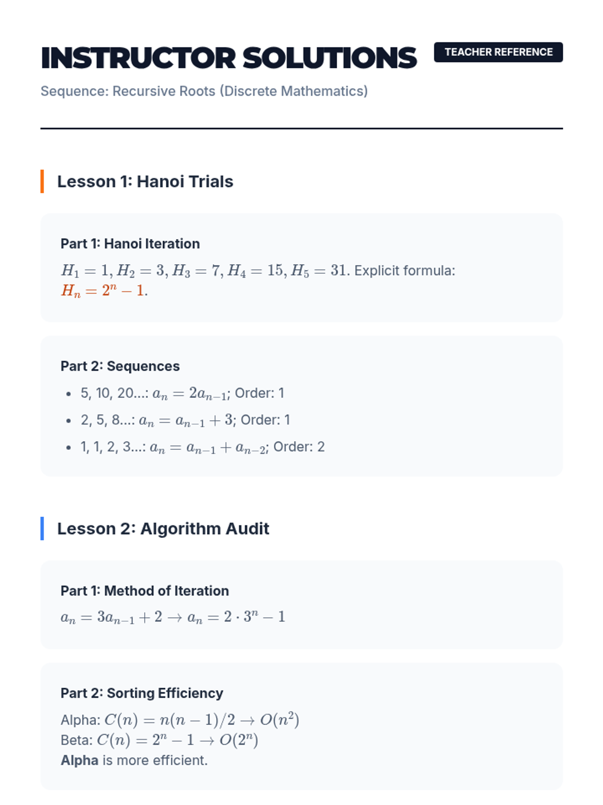The height and width of the screenshot is (805, 603).
Task: Click the Recursive Roots sequence subtitle
Action: click(x=204, y=91)
